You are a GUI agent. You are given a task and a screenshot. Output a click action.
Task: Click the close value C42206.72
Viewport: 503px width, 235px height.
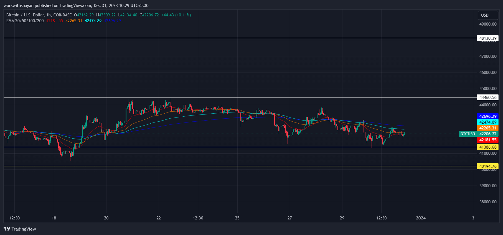coord(149,15)
